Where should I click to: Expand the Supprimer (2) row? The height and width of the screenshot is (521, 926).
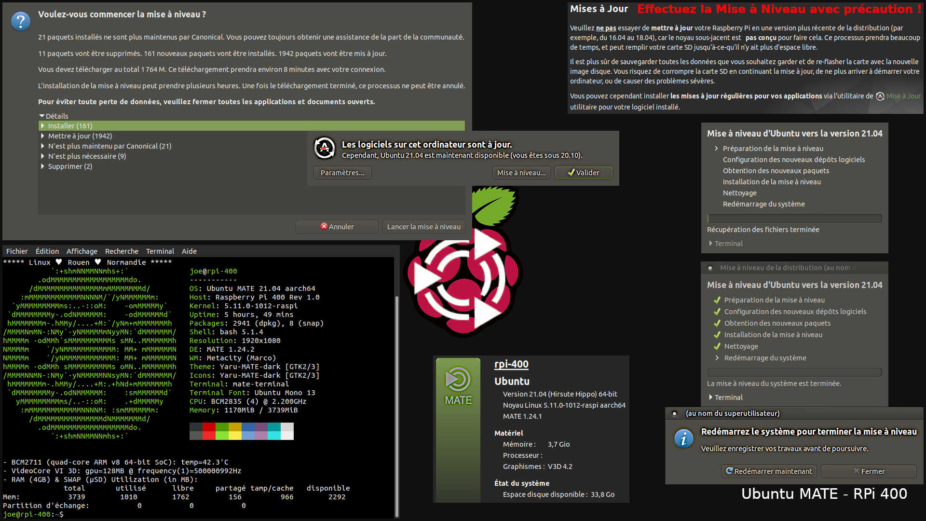(x=42, y=166)
